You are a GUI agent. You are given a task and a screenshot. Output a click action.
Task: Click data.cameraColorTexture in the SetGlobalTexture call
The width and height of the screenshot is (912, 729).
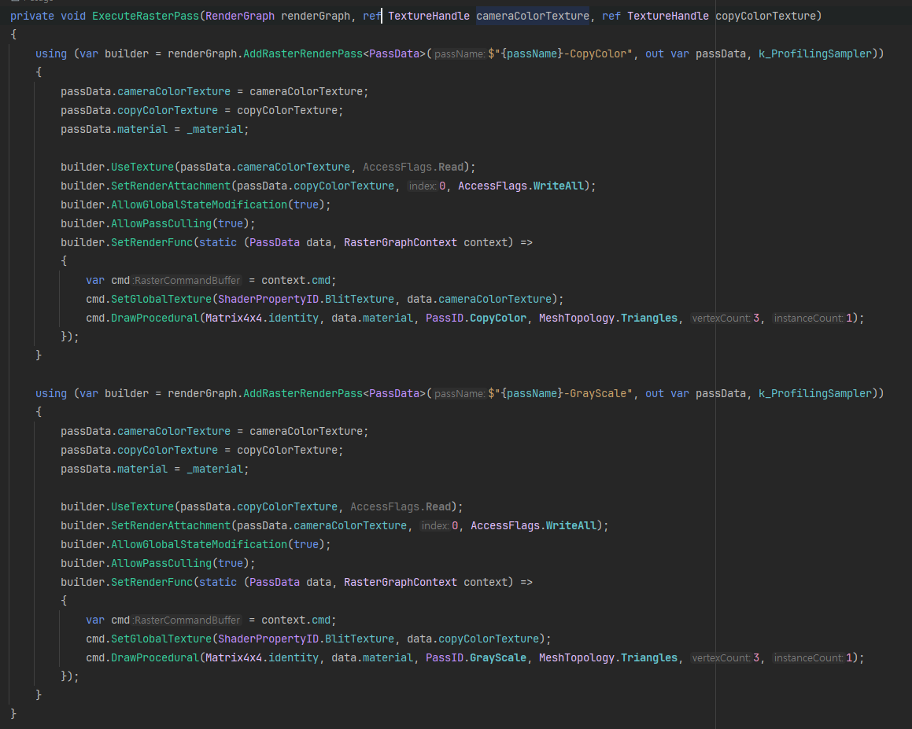(479, 299)
